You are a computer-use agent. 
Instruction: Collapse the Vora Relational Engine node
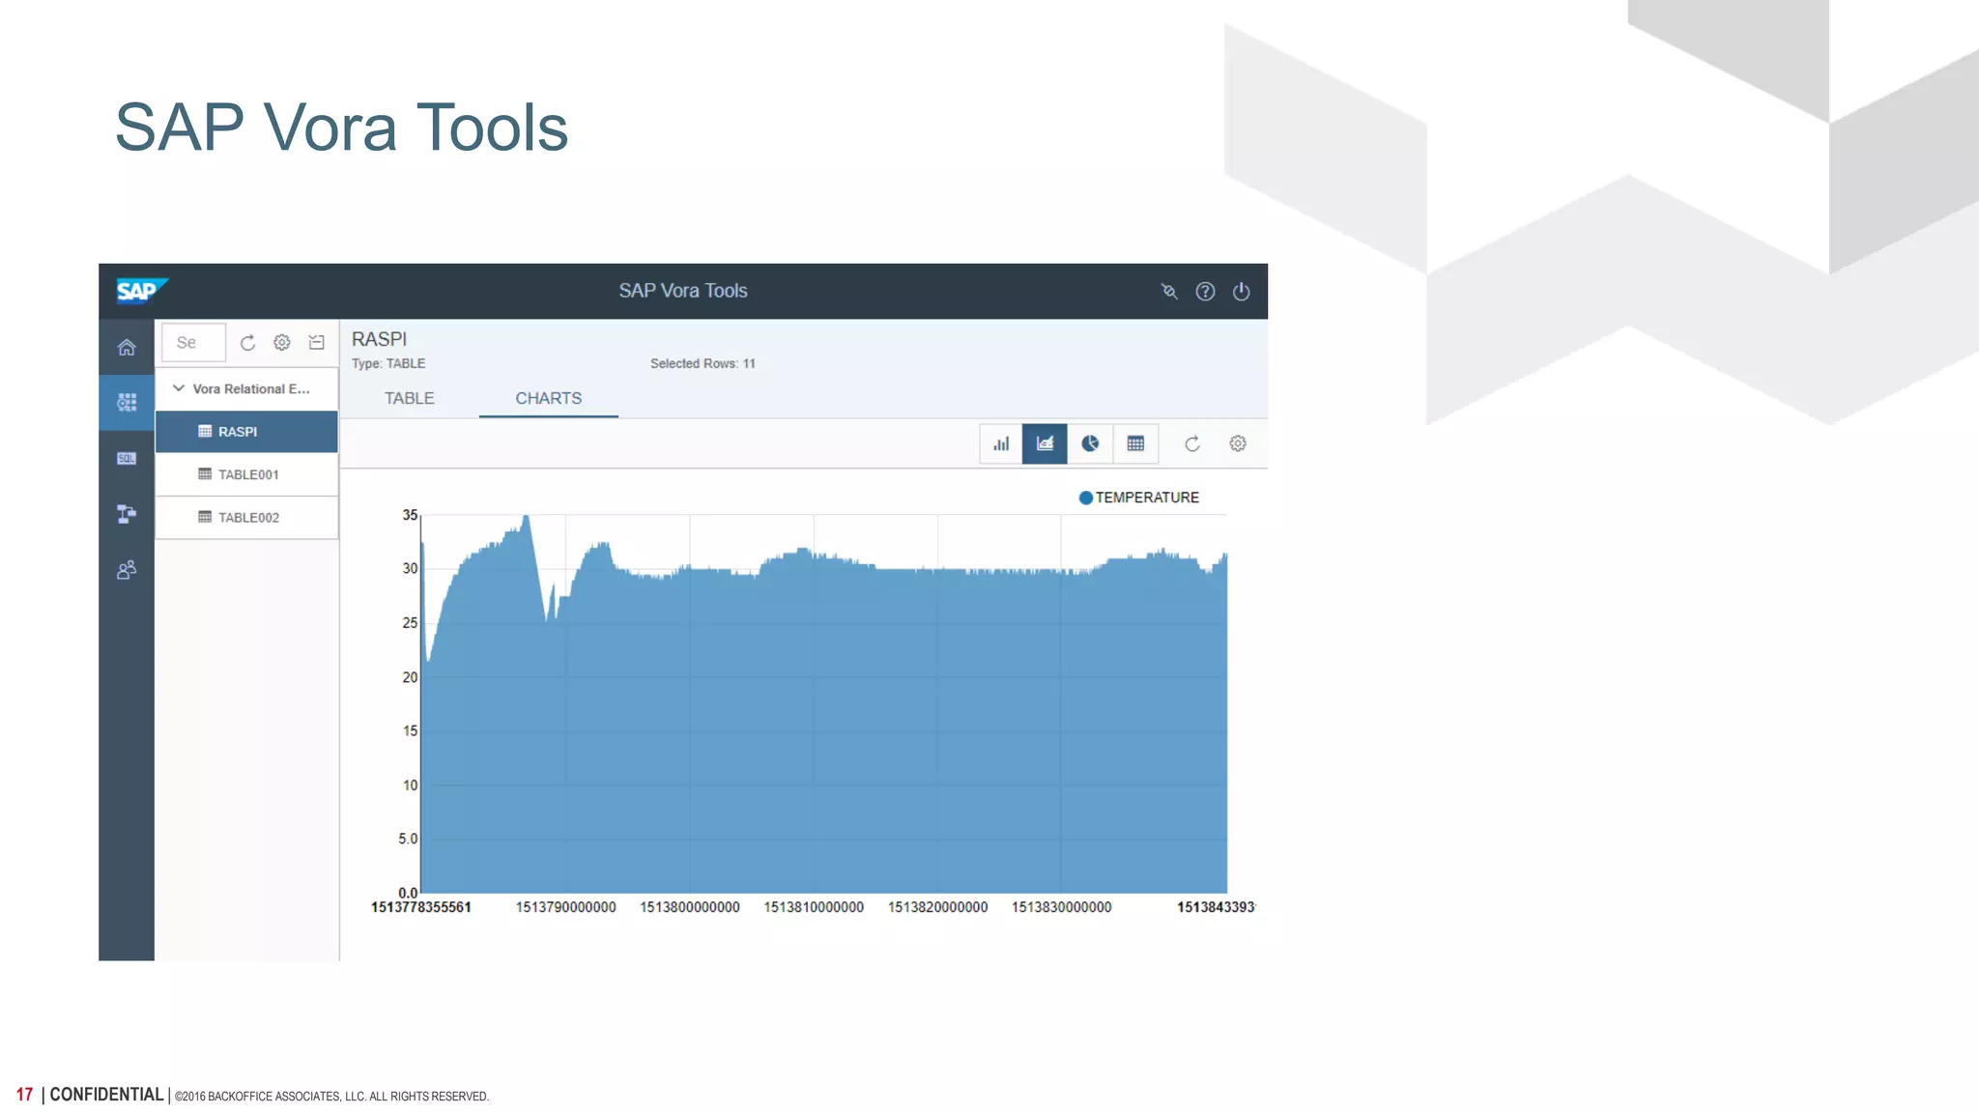(179, 388)
